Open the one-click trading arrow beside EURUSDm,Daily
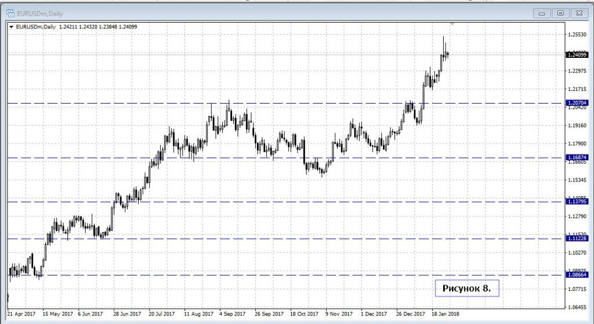This screenshot has height=324, width=594. [11, 26]
